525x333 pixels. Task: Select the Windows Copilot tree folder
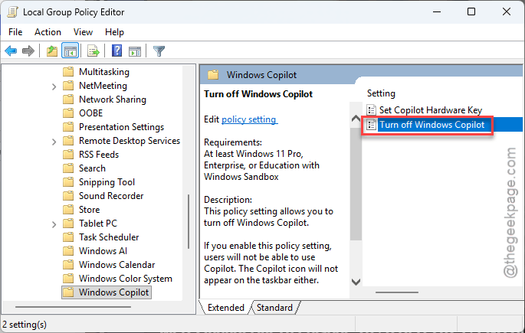pos(107,292)
